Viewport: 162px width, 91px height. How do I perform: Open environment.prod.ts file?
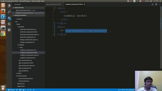click(26, 79)
